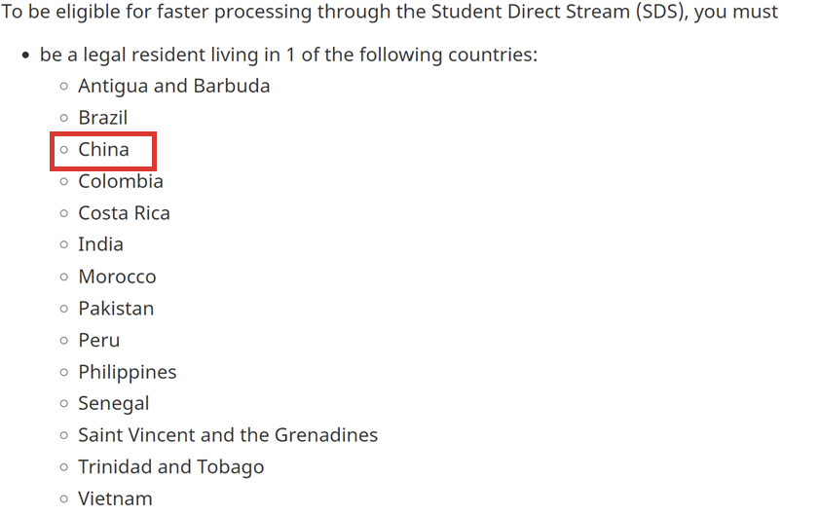Select Saint Vincent and the Grenadines
This screenshot has width=820, height=516.
tap(228, 435)
